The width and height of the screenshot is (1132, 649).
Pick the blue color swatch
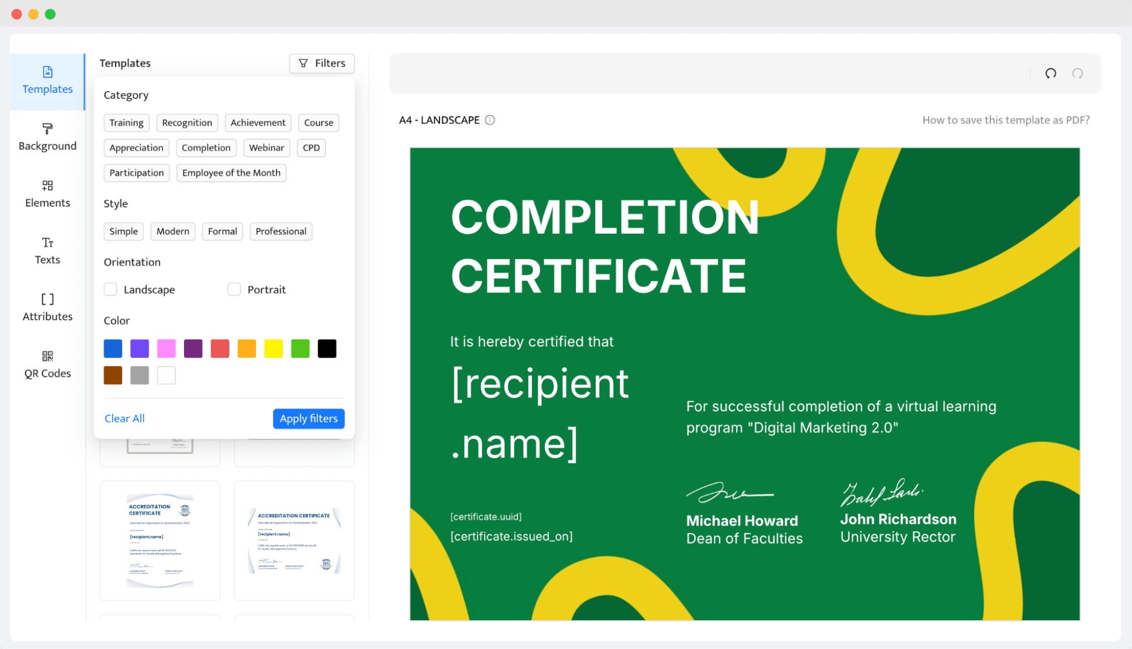click(x=113, y=349)
